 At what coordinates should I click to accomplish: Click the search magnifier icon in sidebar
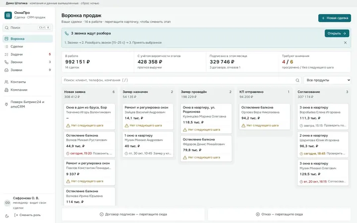(x=6, y=28)
